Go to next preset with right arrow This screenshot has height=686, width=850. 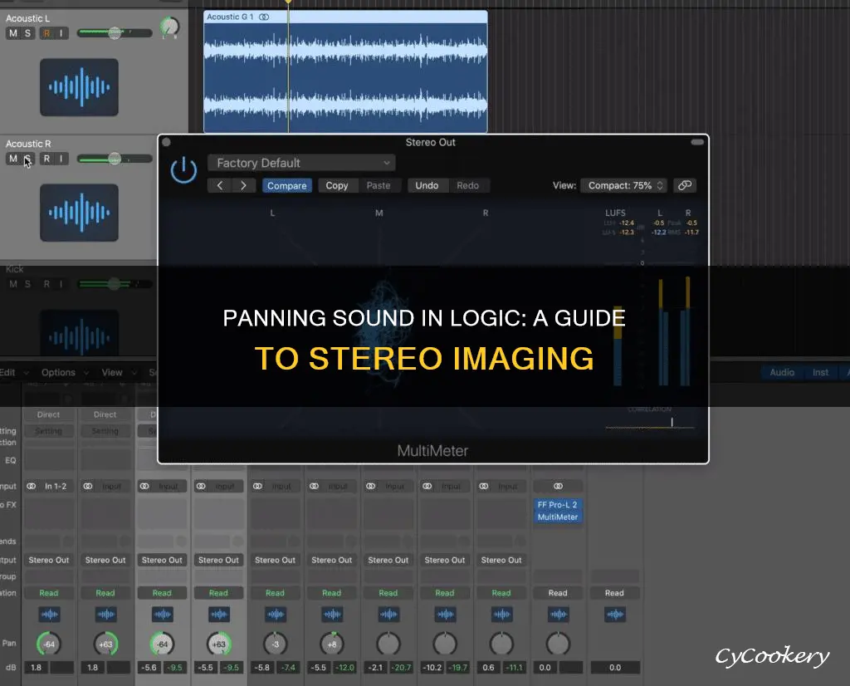(x=243, y=185)
